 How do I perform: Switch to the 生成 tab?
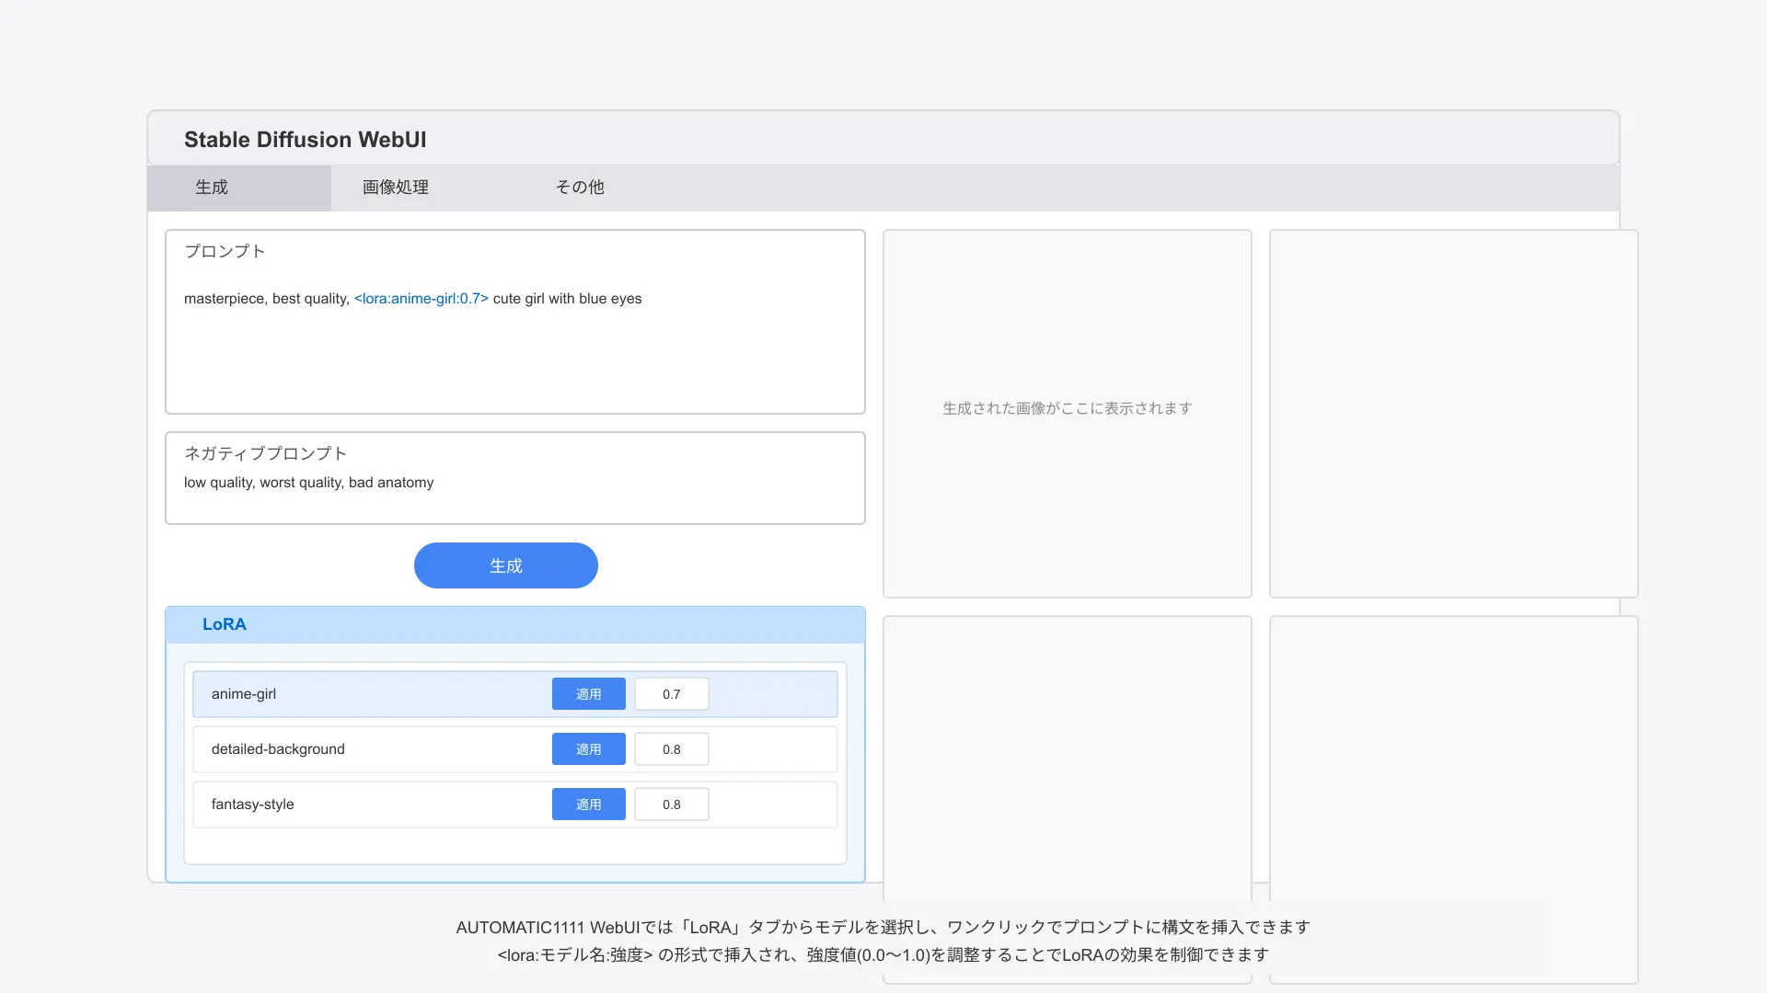239,188
